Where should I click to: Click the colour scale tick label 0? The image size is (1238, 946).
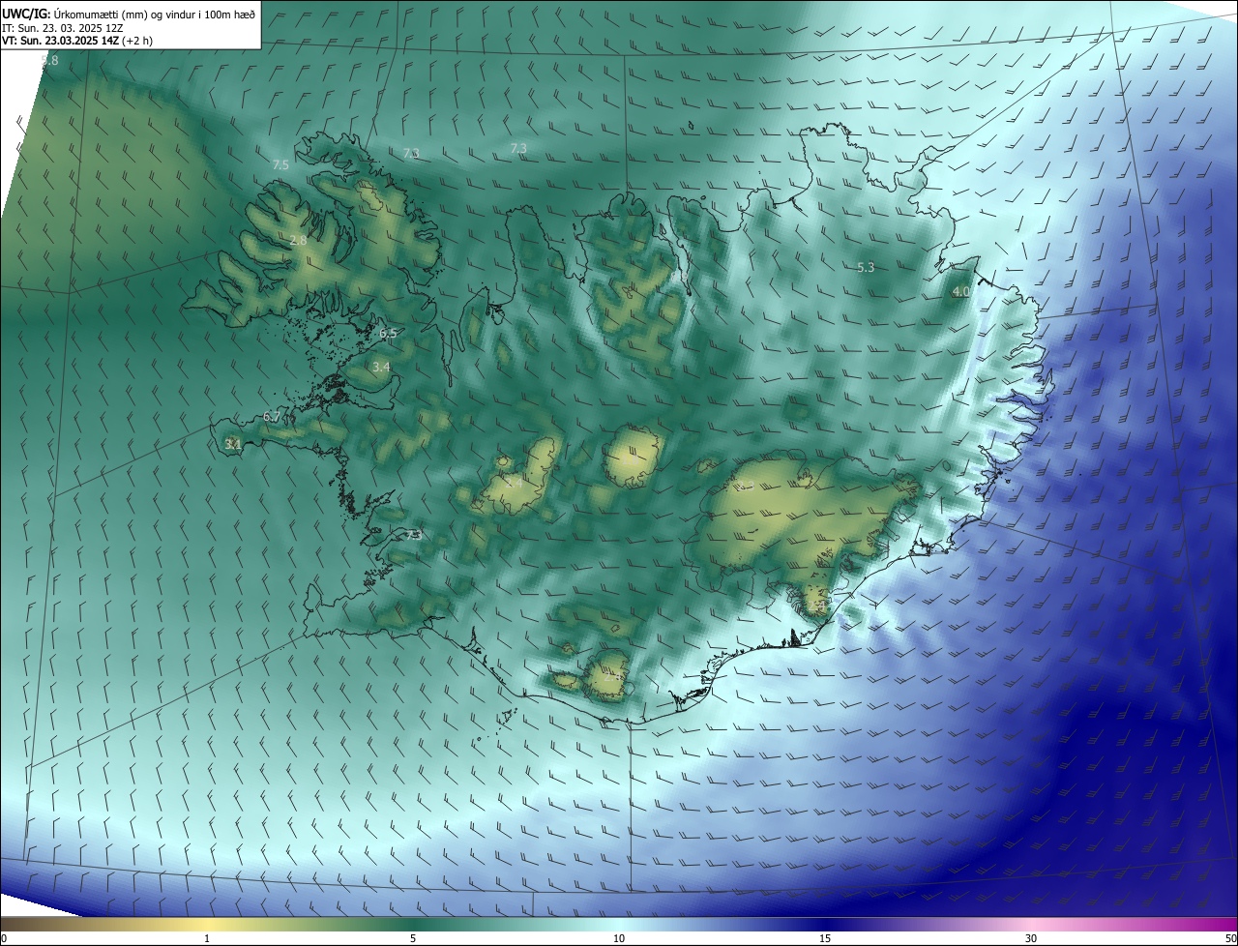point(4,938)
